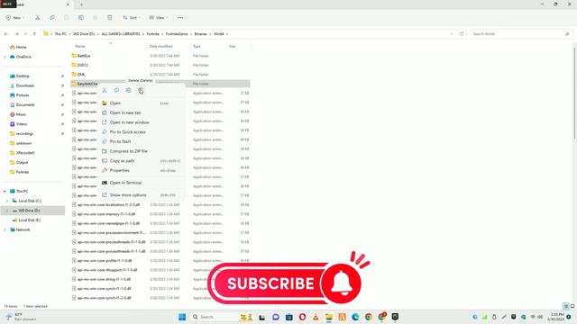Click the Rename icon in the Explorer toolbar
Viewport: 577px width, 324px height.
click(x=80, y=18)
